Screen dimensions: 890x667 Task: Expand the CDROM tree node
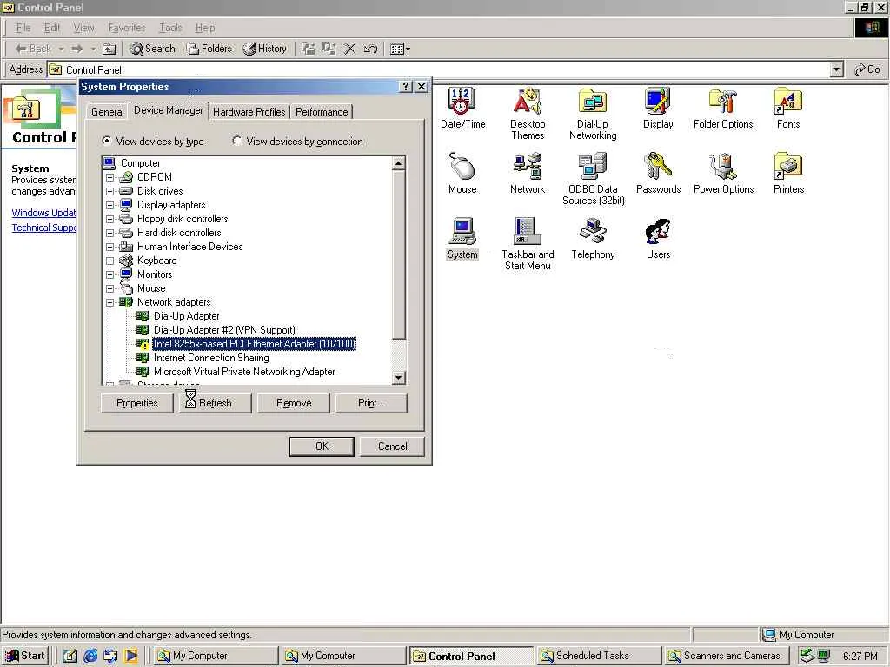coord(110,177)
